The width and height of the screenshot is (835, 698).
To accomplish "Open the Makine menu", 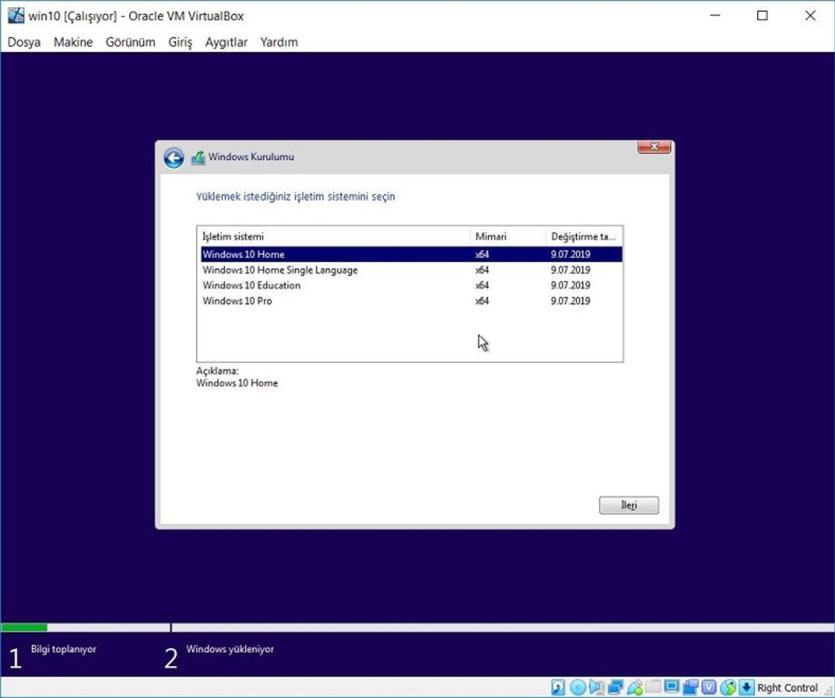I will tap(72, 42).
